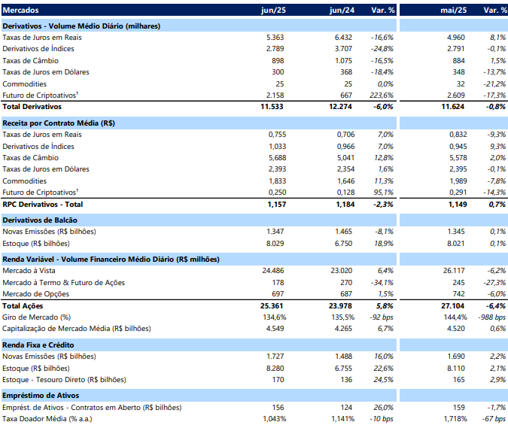Select 'Renda Variável - Volume Financeiro Médio Diário' heading
508x425 pixels.
point(111,260)
